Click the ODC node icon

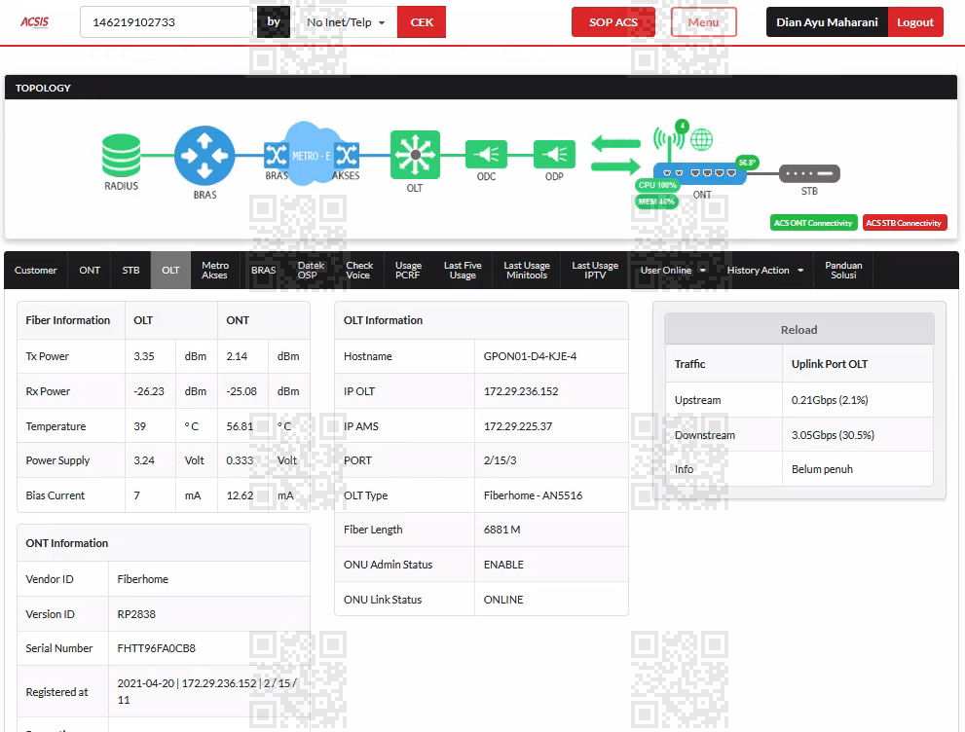click(486, 155)
